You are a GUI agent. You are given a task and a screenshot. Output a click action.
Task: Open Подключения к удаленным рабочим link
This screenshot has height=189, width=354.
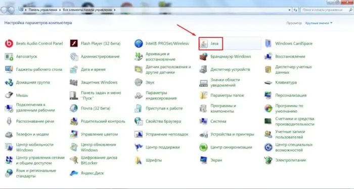[35, 107]
